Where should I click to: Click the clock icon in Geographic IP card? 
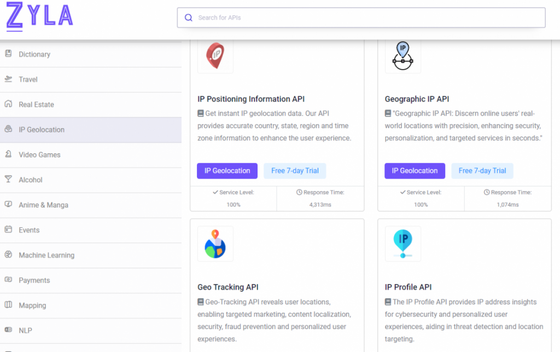pyautogui.click(x=486, y=192)
